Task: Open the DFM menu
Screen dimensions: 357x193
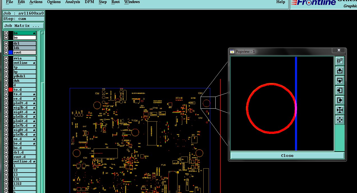Action: tap(89, 2)
